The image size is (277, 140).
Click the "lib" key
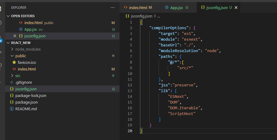(x=164, y=91)
